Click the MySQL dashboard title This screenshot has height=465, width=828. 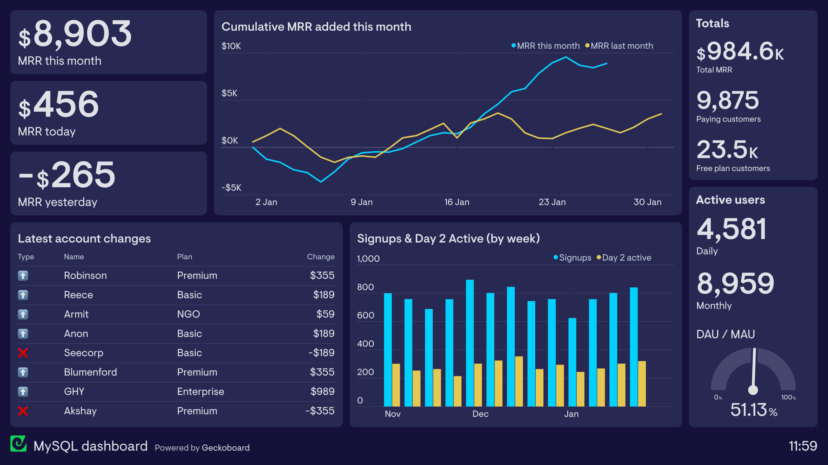pos(91,446)
